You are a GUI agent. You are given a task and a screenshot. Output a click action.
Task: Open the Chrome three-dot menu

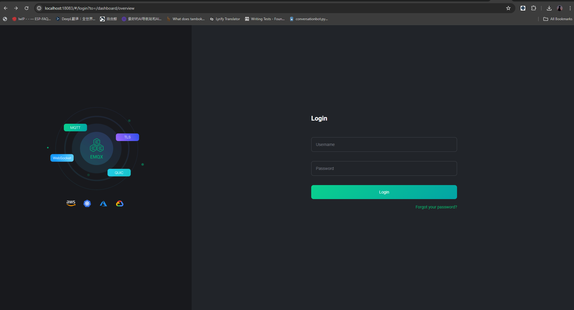[570, 8]
